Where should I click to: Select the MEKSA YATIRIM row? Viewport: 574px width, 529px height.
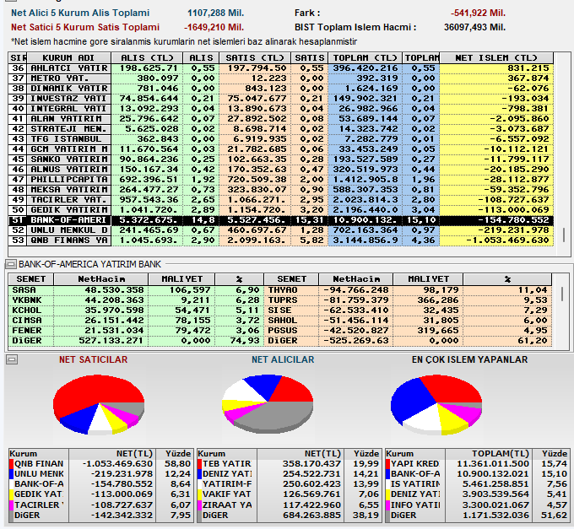[281, 190]
